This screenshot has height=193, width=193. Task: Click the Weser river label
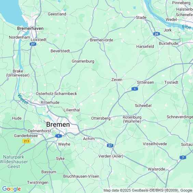point(23,99)
